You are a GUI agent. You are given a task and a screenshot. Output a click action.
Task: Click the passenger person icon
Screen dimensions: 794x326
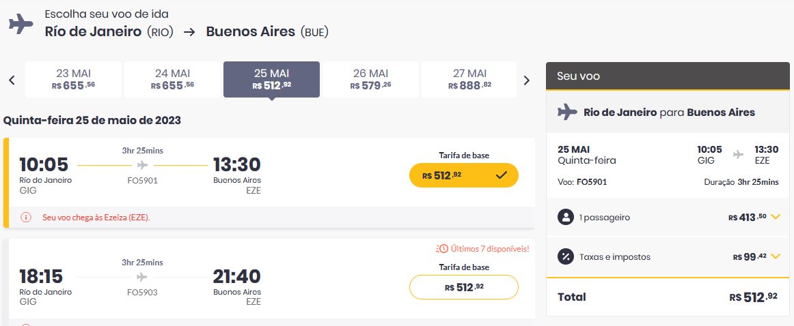pyautogui.click(x=566, y=218)
